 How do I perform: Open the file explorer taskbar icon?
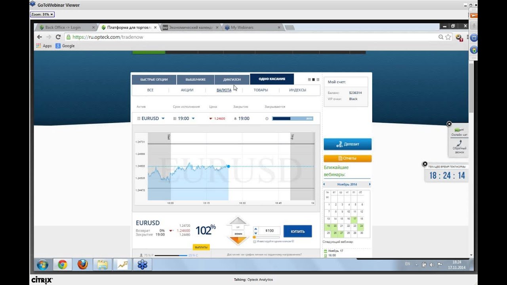[x=103, y=264]
